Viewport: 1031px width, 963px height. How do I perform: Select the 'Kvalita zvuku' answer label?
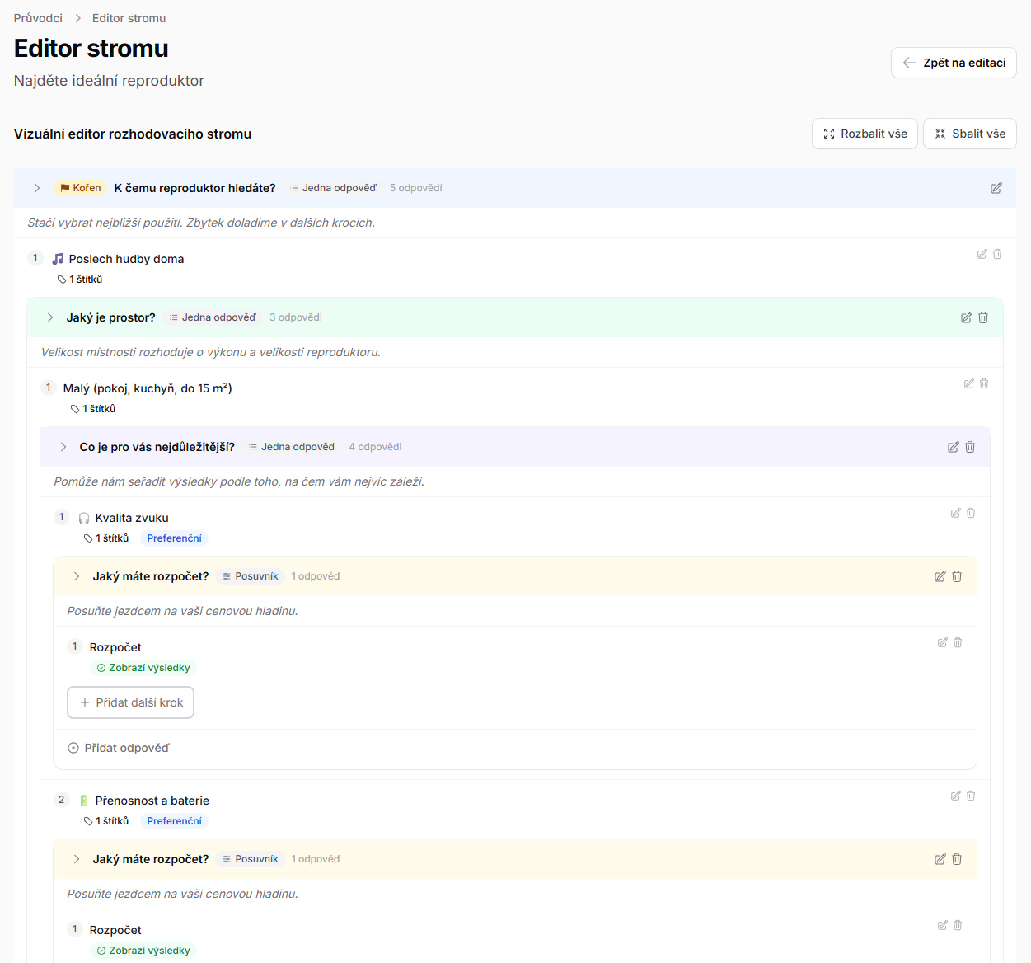click(132, 518)
